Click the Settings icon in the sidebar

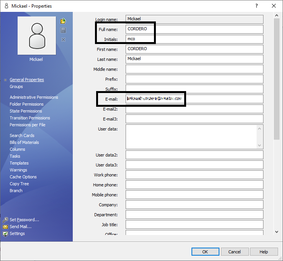[x=5, y=234]
